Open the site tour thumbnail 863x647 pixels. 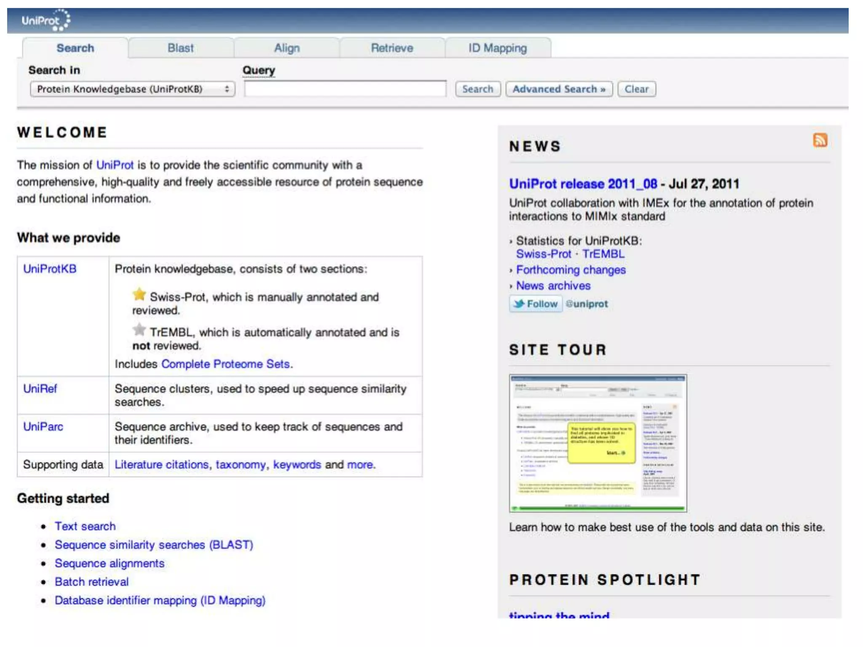click(x=598, y=443)
